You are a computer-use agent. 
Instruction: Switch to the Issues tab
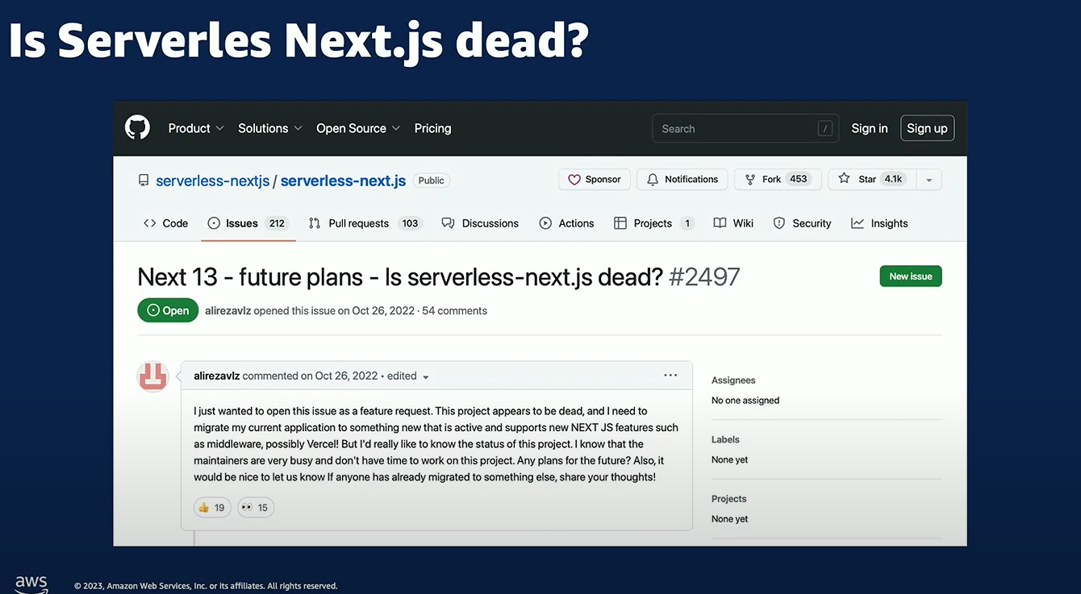click(x=248, y=223)
